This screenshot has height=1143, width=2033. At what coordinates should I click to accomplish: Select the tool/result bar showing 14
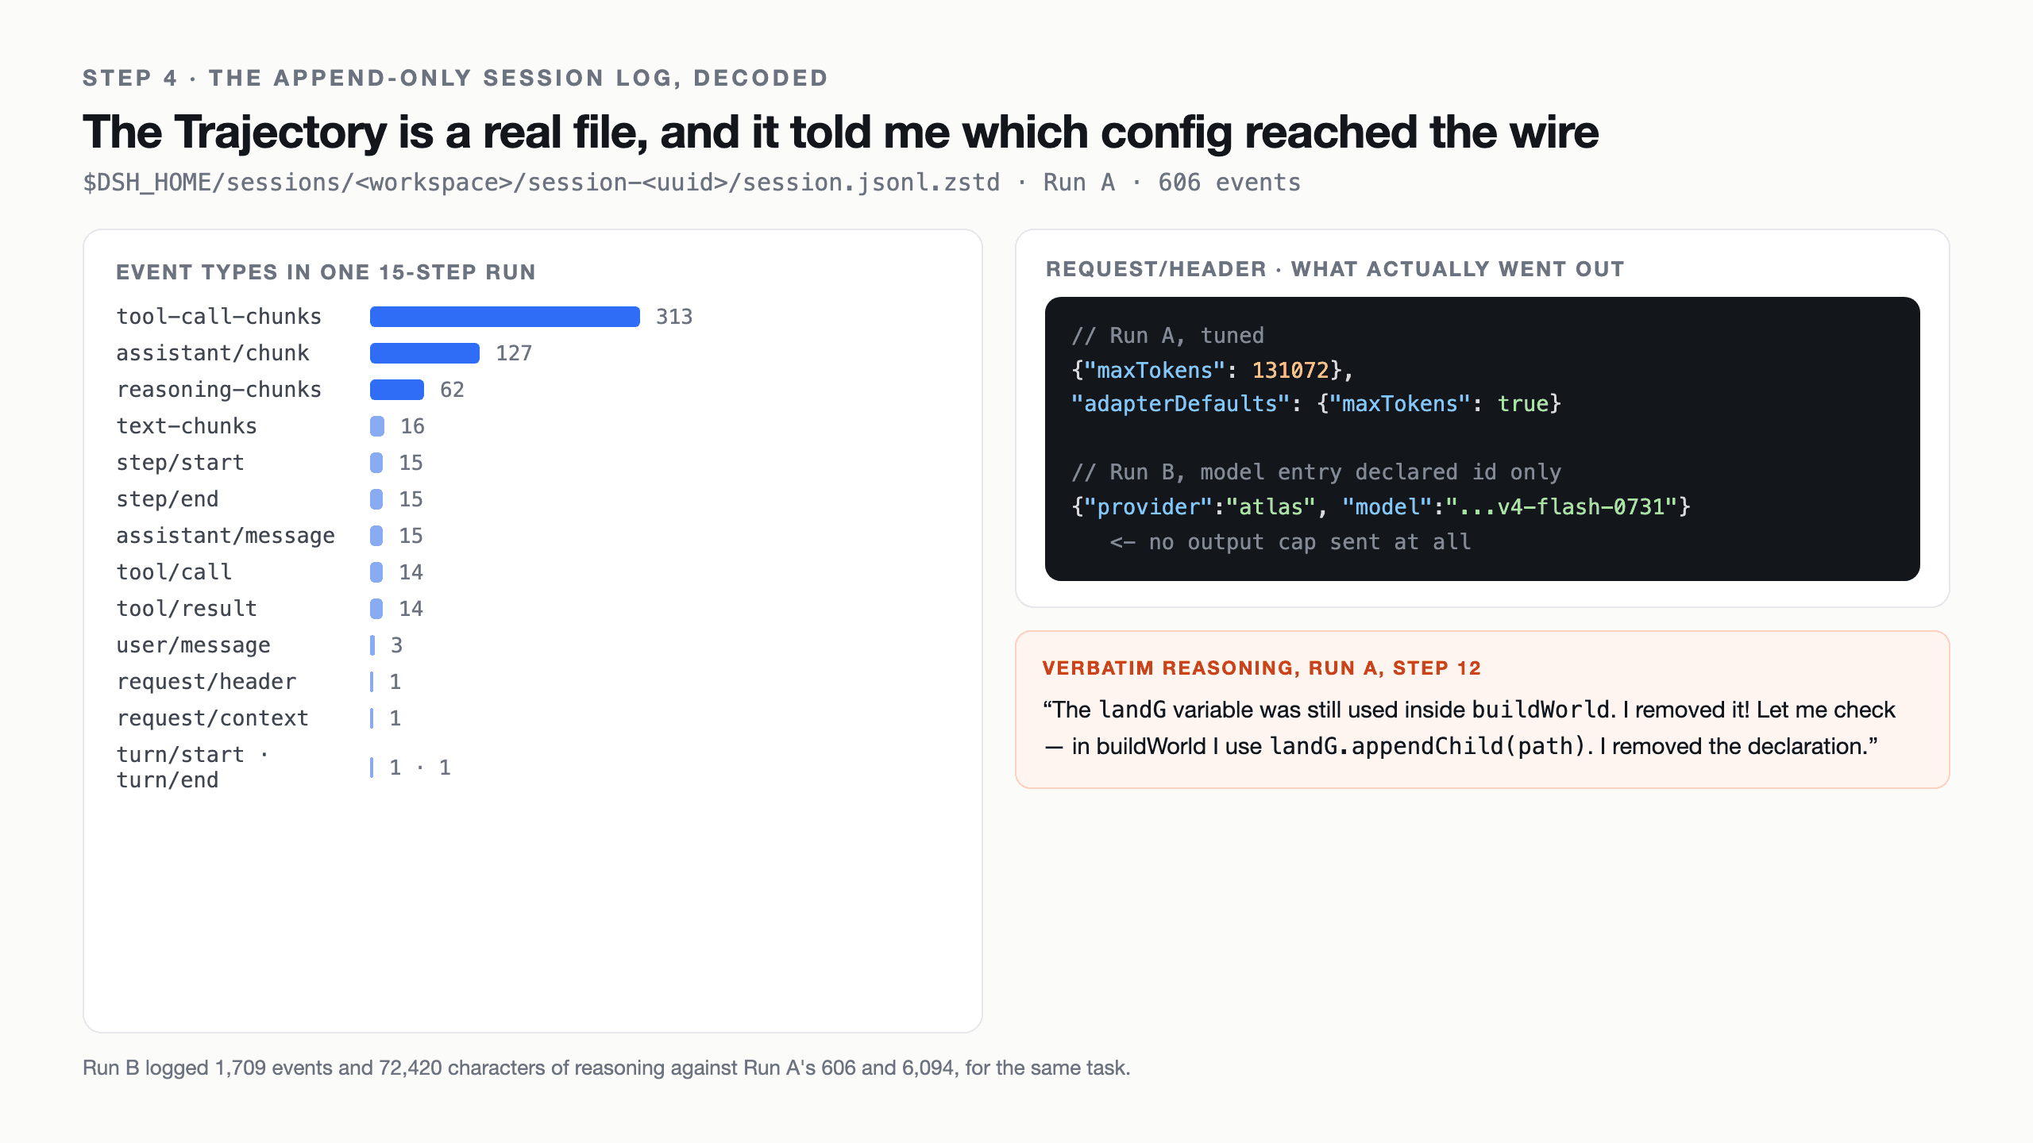click(x=376, y=609)
